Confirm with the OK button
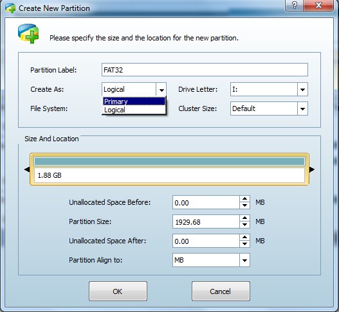The image size is (339, 312). 118,291
